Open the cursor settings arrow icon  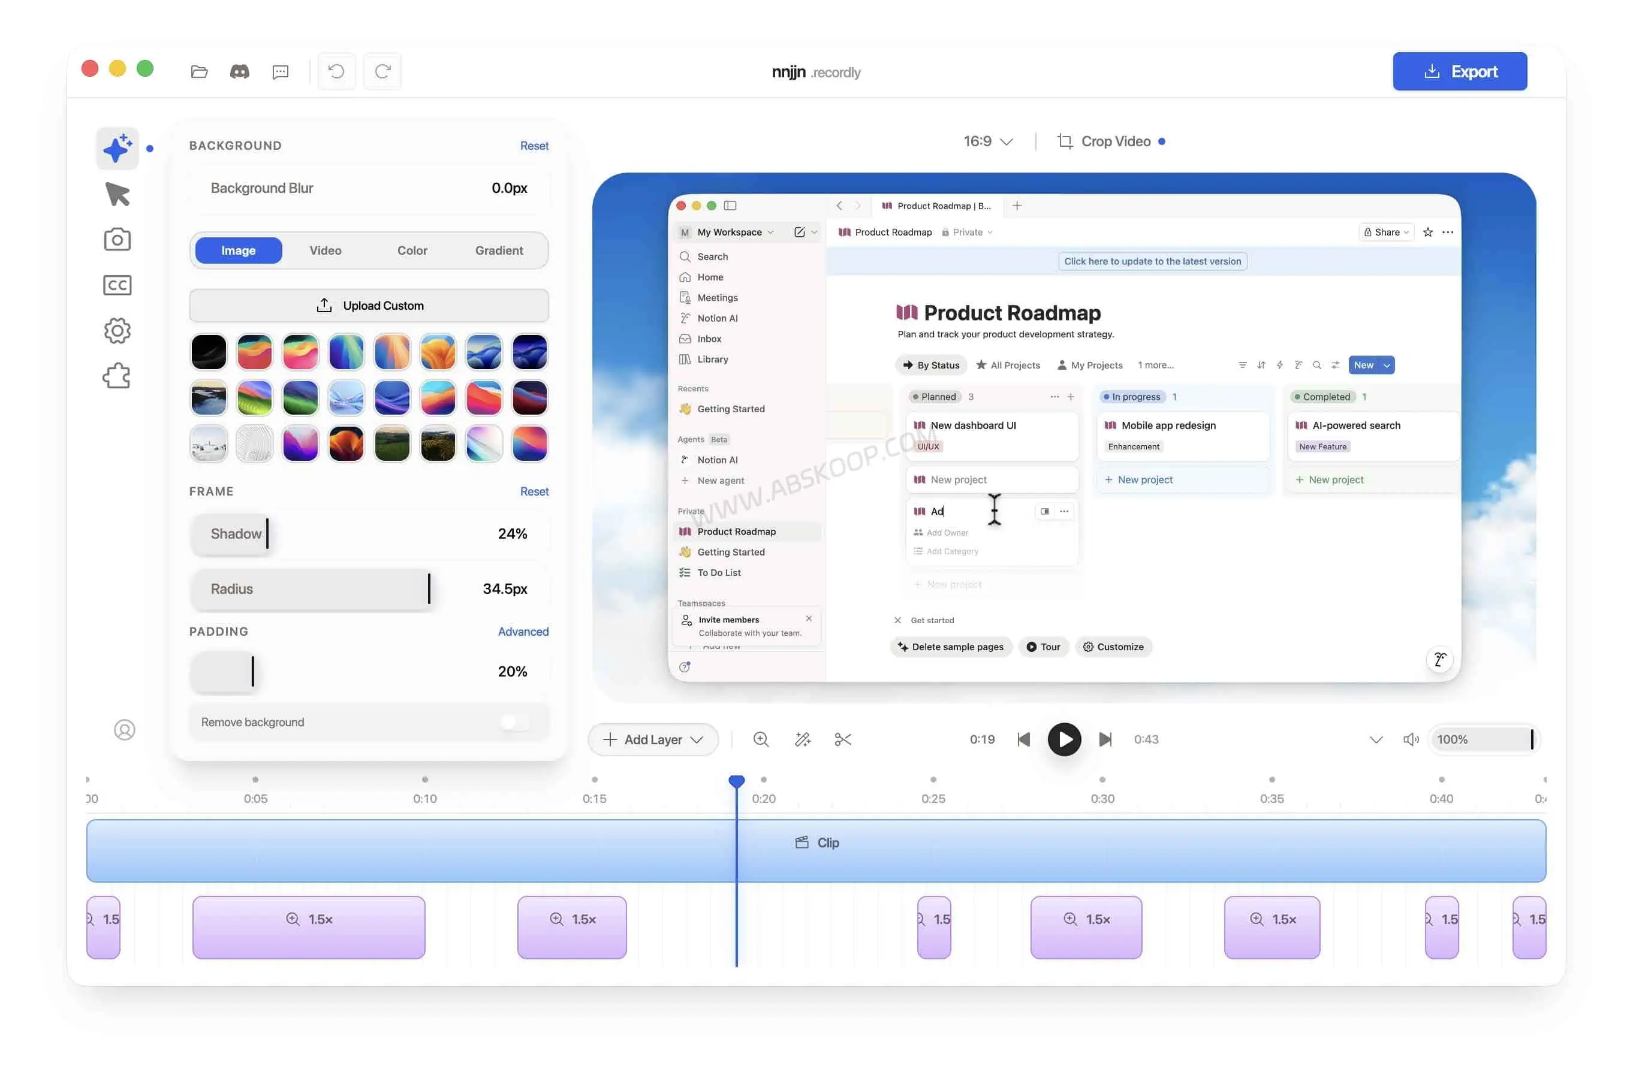point(117,194)
